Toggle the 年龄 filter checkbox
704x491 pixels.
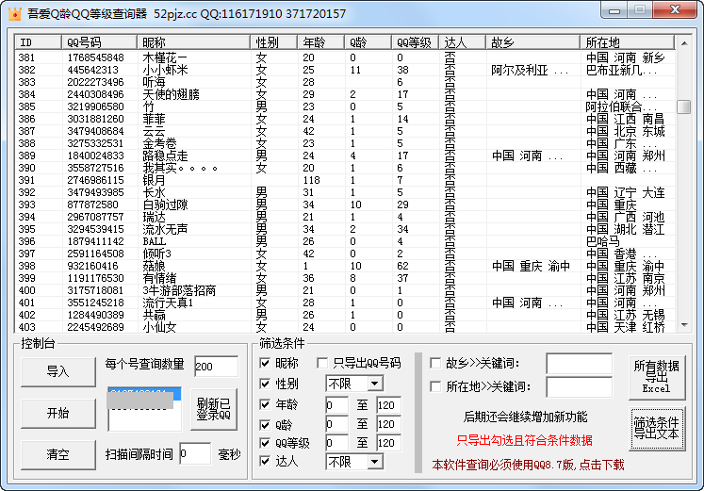265,404
